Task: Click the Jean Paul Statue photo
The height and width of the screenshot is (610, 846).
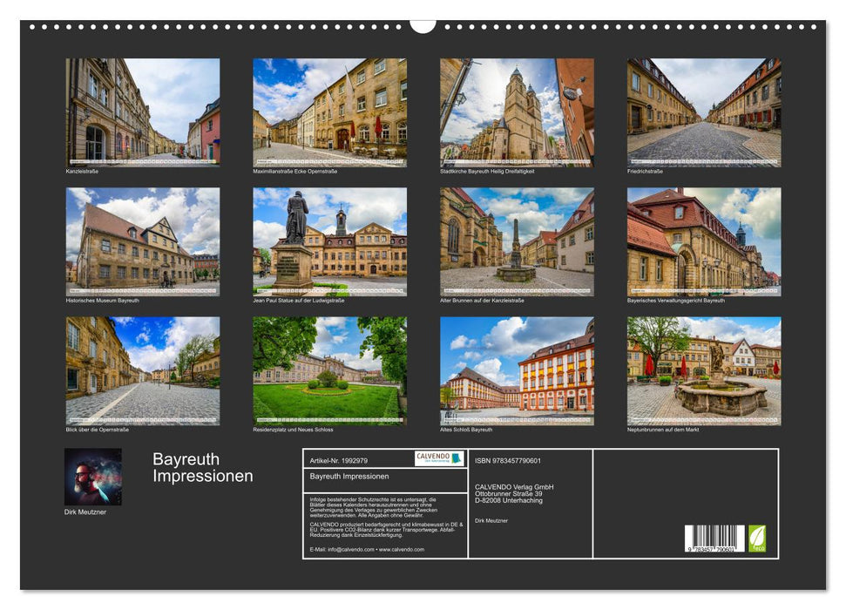Action: pos(328,243)
